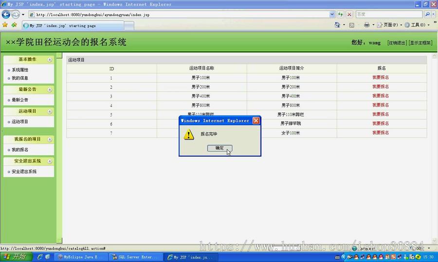The image size is (438, 262).
Task: Collapse the 安全退出系统 panel
Action: [x=50, y=161]
